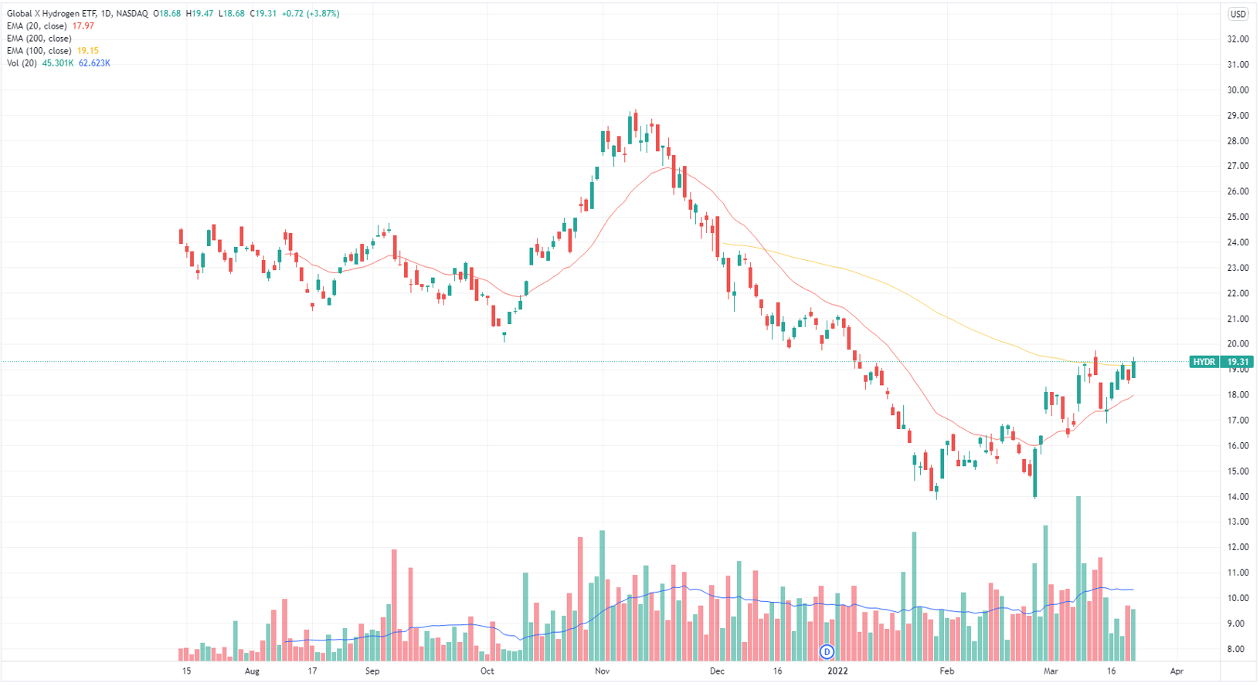Click the 15.00 price axis label

coord(1238,471)
